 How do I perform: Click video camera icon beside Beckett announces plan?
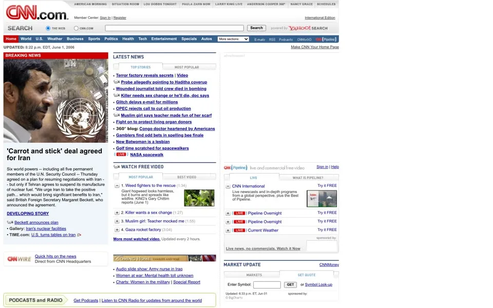10,222
